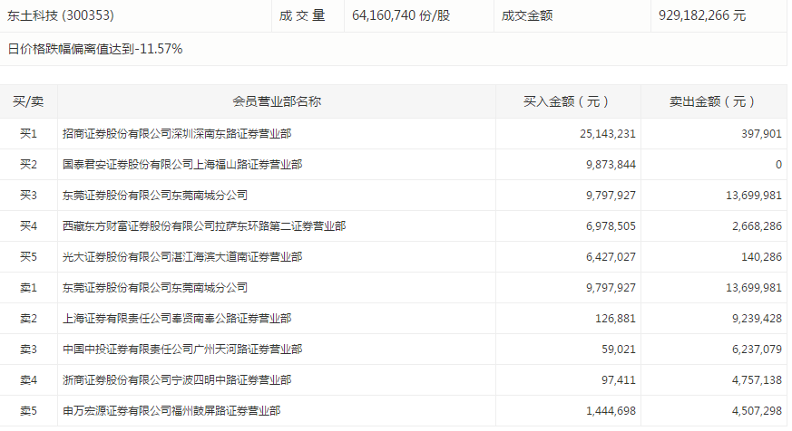Click 申万宏源证券有限公司福州鼓屏路证券营业部

[x=171, y=410]
